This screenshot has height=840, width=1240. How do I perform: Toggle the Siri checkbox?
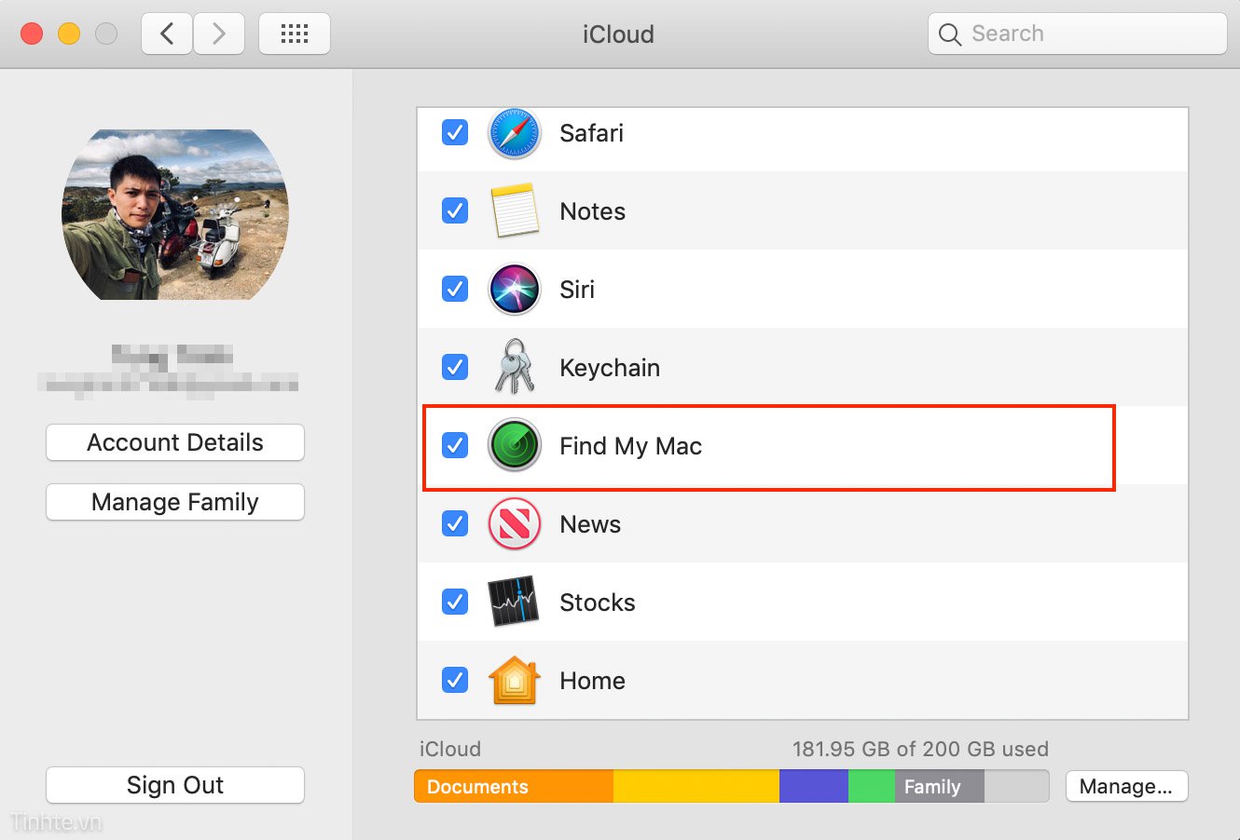(x=455, y=289)
